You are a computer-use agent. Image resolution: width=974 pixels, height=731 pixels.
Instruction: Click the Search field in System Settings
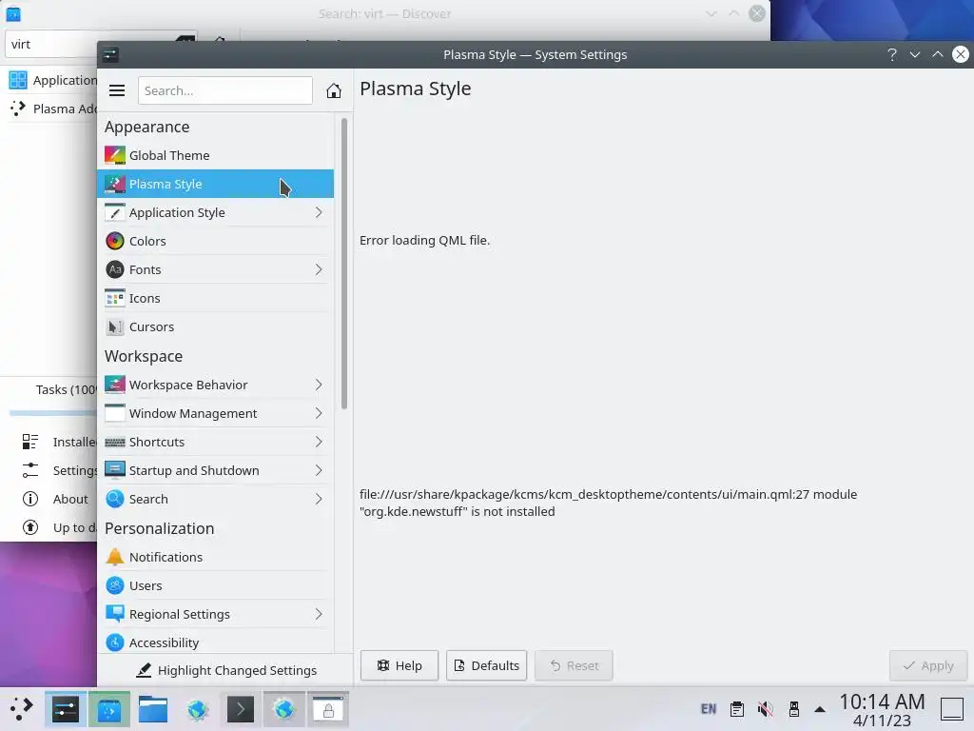(224, 90)
